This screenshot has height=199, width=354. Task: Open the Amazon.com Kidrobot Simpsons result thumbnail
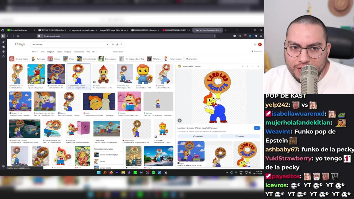[78, 129]
